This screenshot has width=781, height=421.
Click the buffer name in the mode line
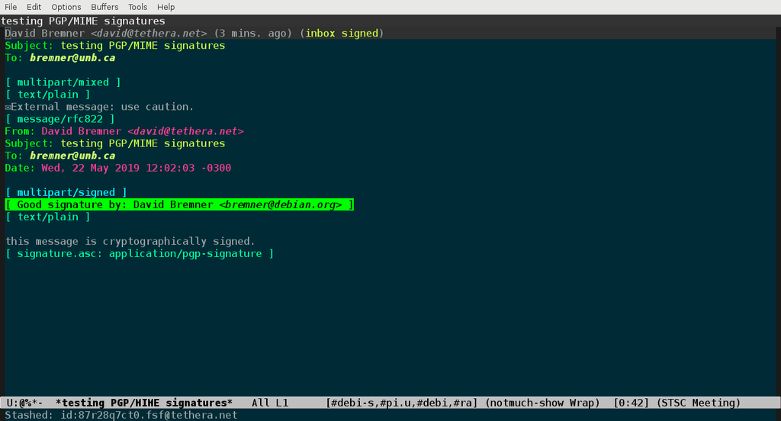(144, 403)
